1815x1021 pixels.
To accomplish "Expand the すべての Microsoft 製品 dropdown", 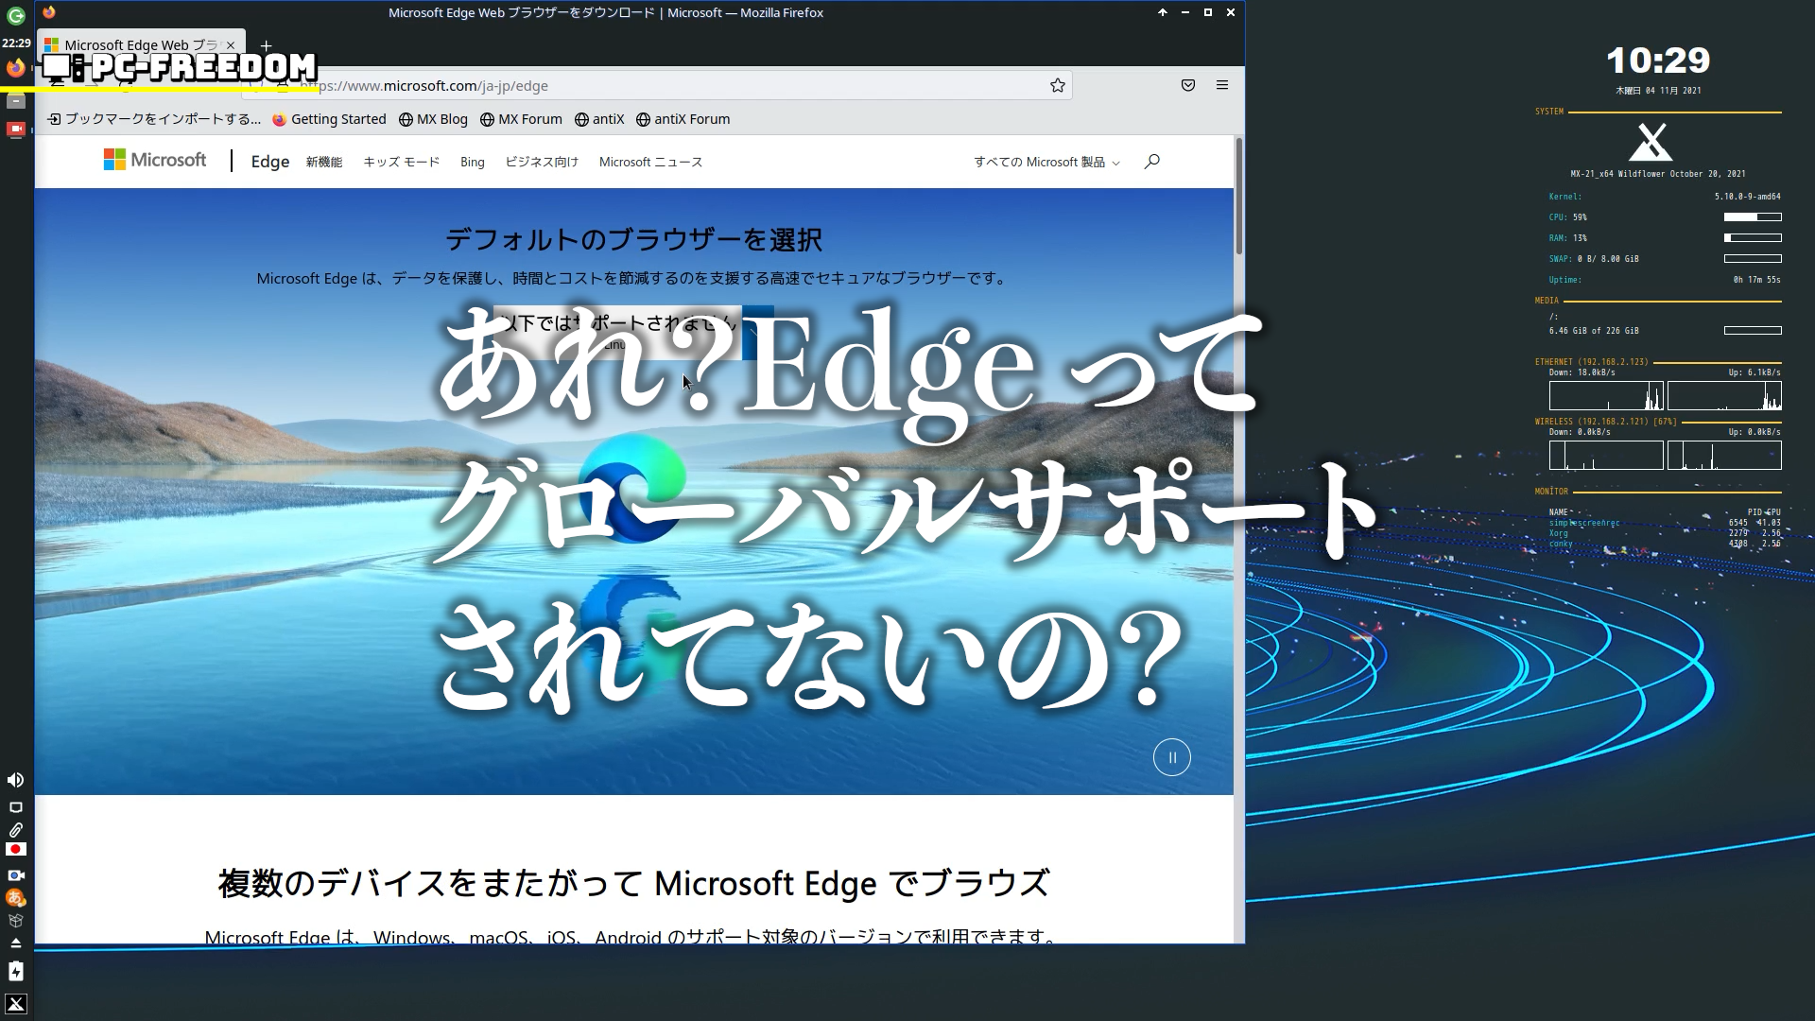I will click(x=1046, y=163).
